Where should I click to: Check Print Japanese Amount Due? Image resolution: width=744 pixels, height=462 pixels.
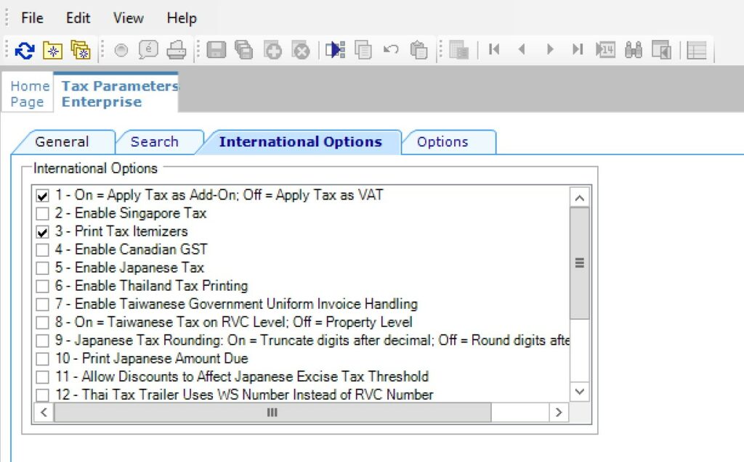(42, 359)
